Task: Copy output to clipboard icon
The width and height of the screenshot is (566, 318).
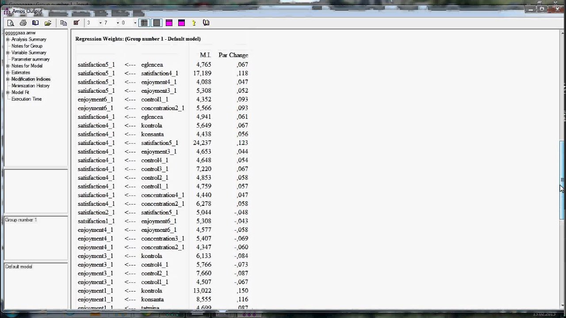Action: tap(64, 23)
